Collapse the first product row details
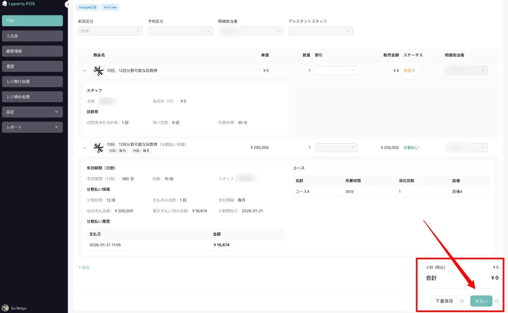This screenshot has width=508, height=313. [x=84, y=71]
